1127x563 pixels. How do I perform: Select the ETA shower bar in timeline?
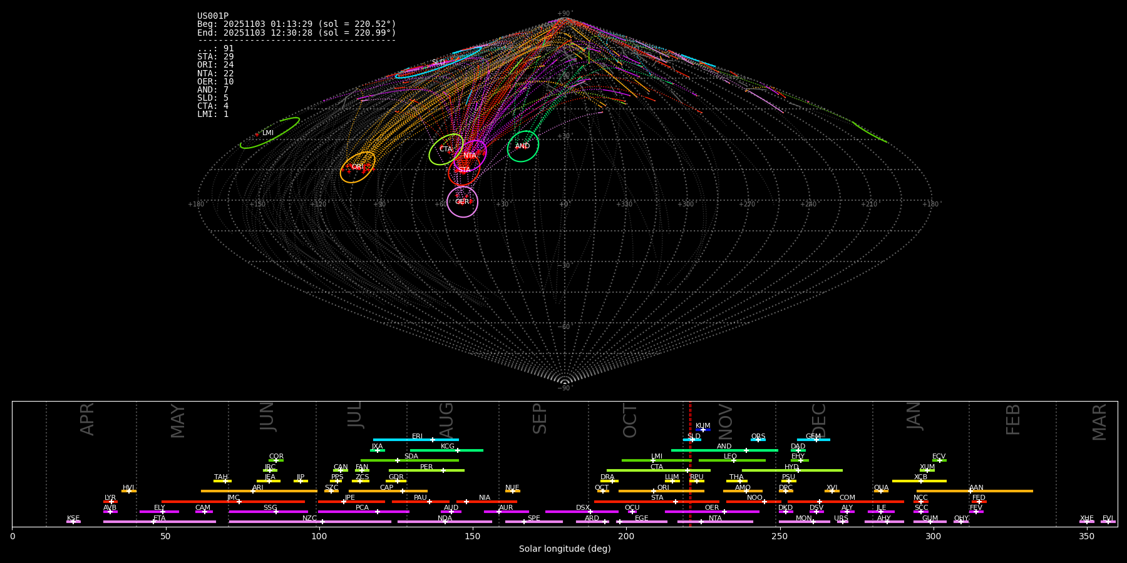click(x=160, y=522)
